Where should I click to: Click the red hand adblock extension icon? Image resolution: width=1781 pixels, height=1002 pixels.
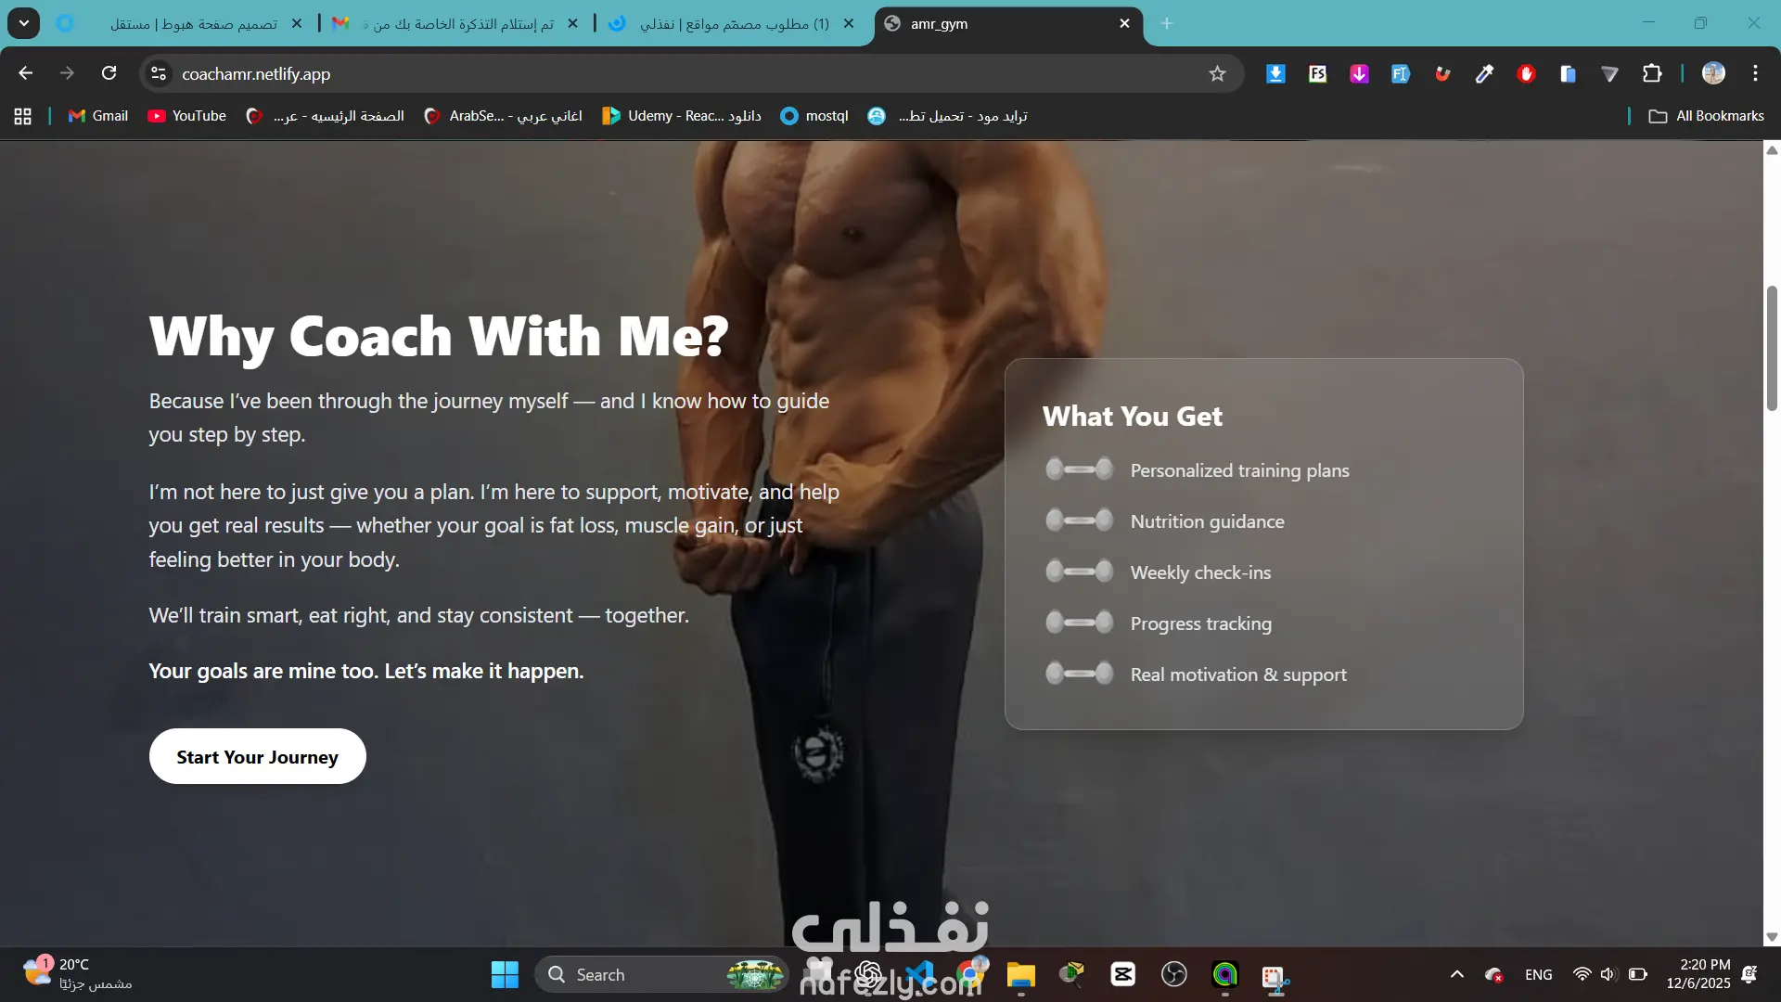coord(1526,73)
